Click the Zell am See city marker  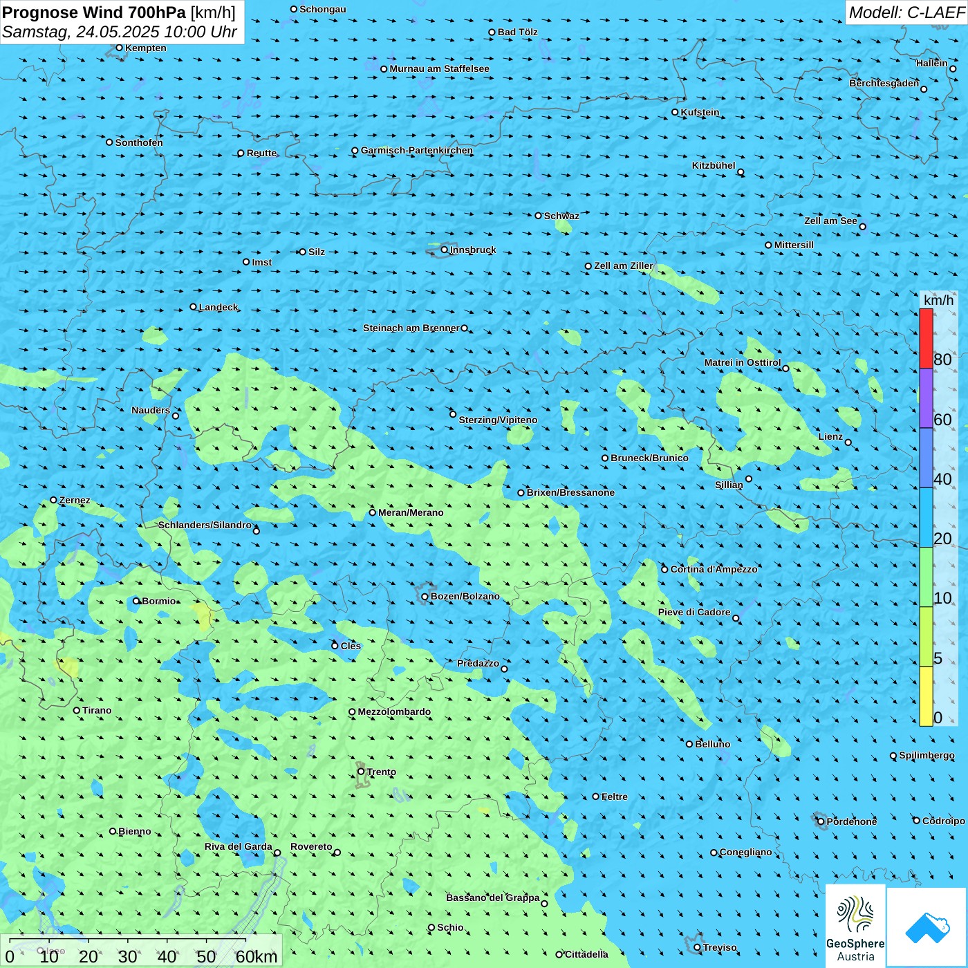click(x=862, y=226)
